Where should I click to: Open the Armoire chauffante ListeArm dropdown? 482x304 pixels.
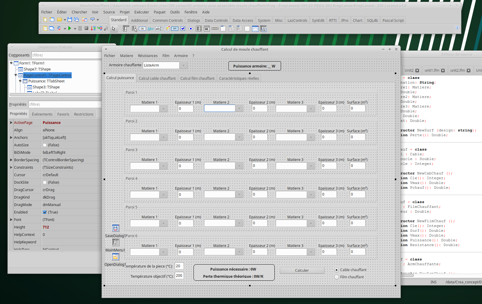tap(183, 65)
